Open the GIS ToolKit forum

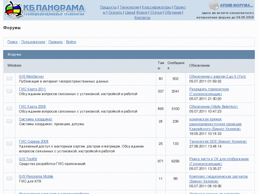pyautogui.click(x=28, y=159)
